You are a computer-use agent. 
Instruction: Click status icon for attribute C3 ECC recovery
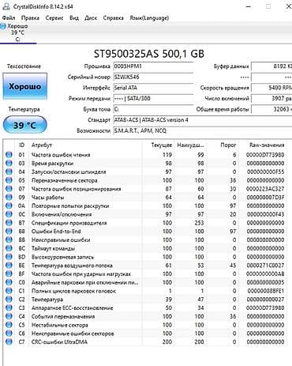click(x=9, y=308)
